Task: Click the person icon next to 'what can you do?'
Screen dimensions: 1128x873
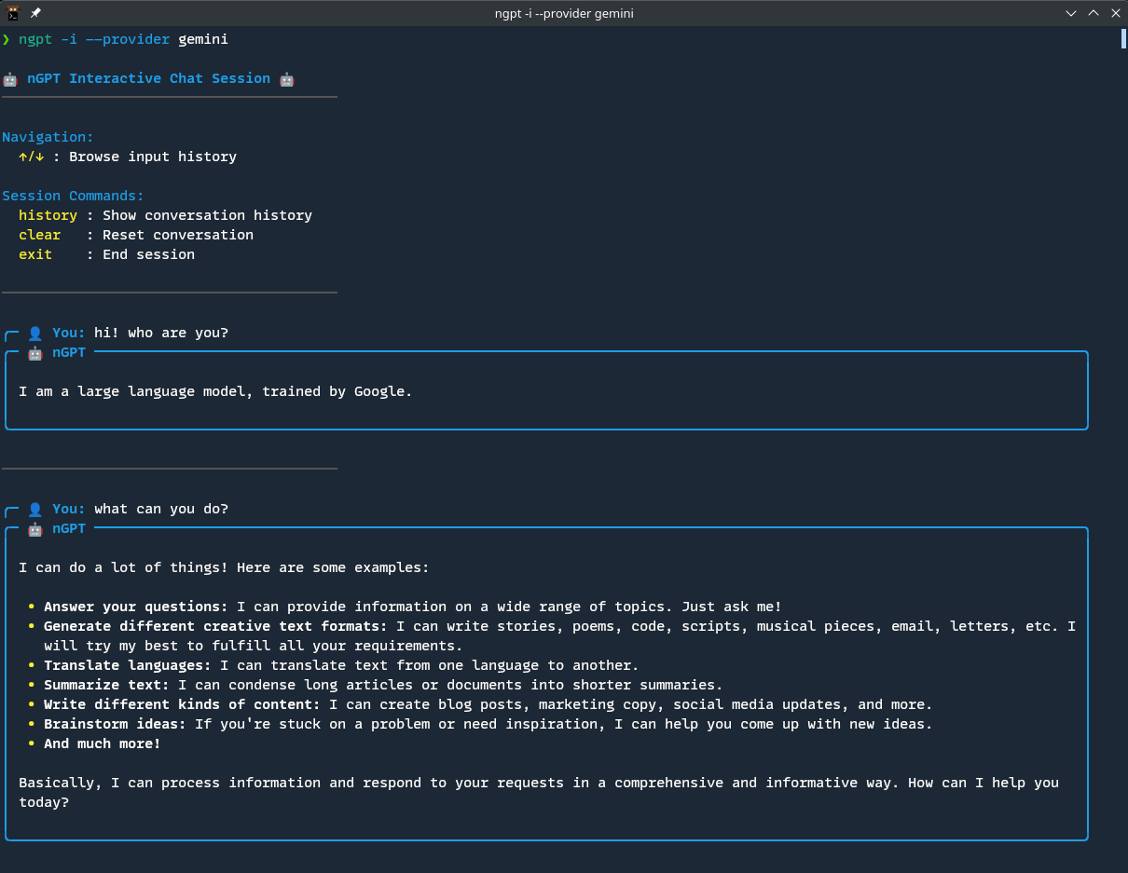Action: point(35,508)
